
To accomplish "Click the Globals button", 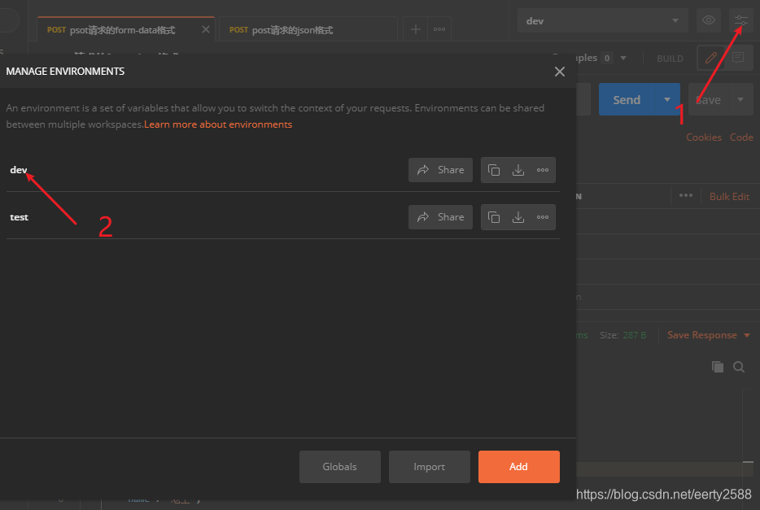I will (x=340, y=466).
